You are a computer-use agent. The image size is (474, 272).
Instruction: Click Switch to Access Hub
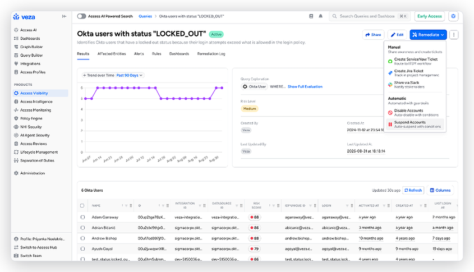click(38, 247)
